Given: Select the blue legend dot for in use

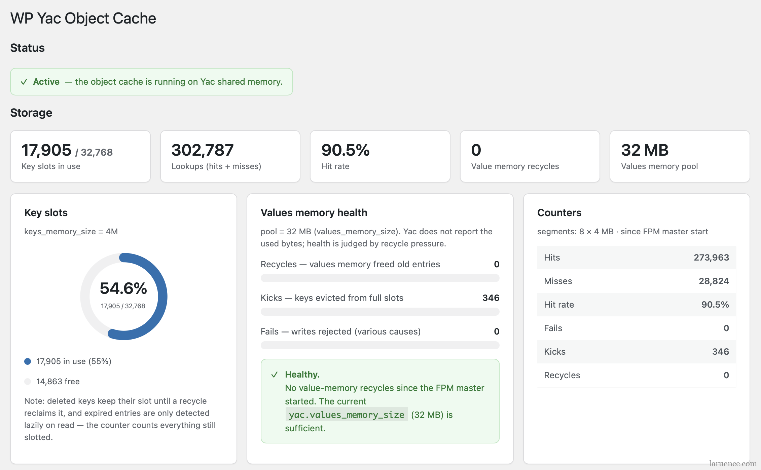Looking at the screenshot, I should click(x=28, y=361).
